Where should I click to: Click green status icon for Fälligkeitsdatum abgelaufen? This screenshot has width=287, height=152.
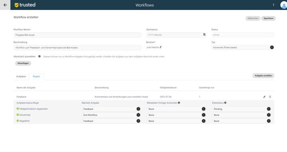pyautogui.click(x=18, y=109)
